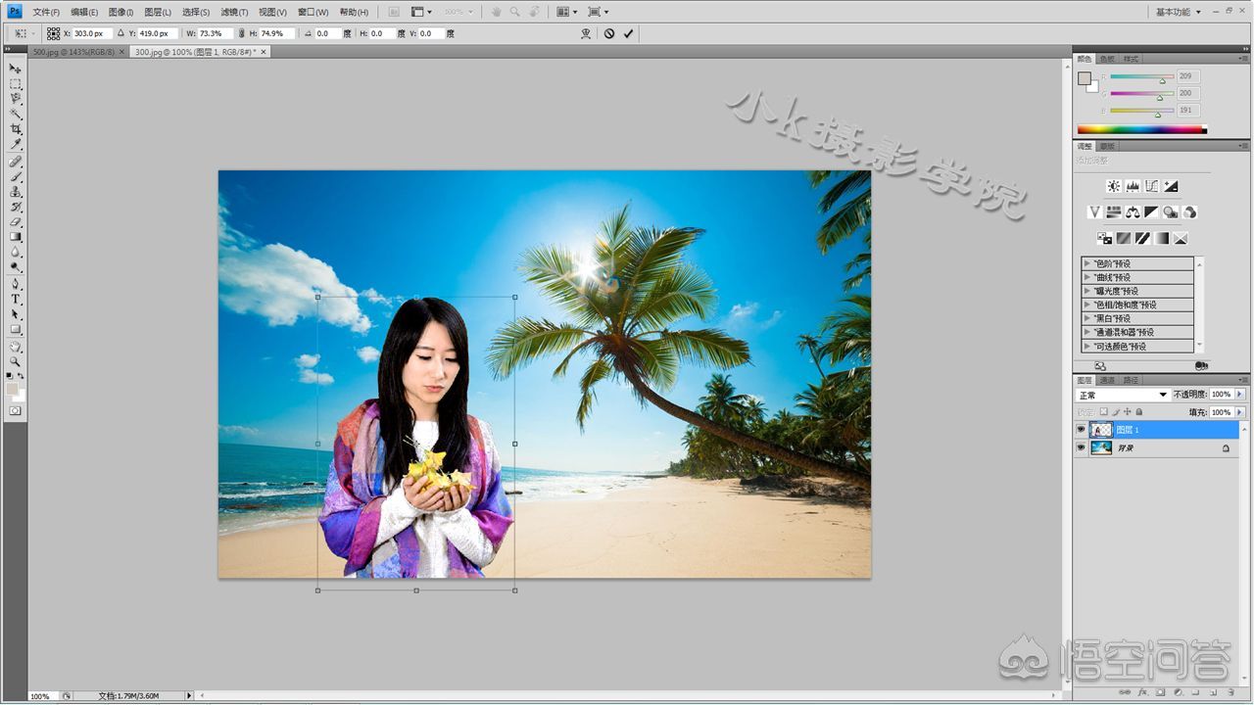This screenshot has height=705, width=1254.
Task: Select the Pen tool
Action: 16,284
